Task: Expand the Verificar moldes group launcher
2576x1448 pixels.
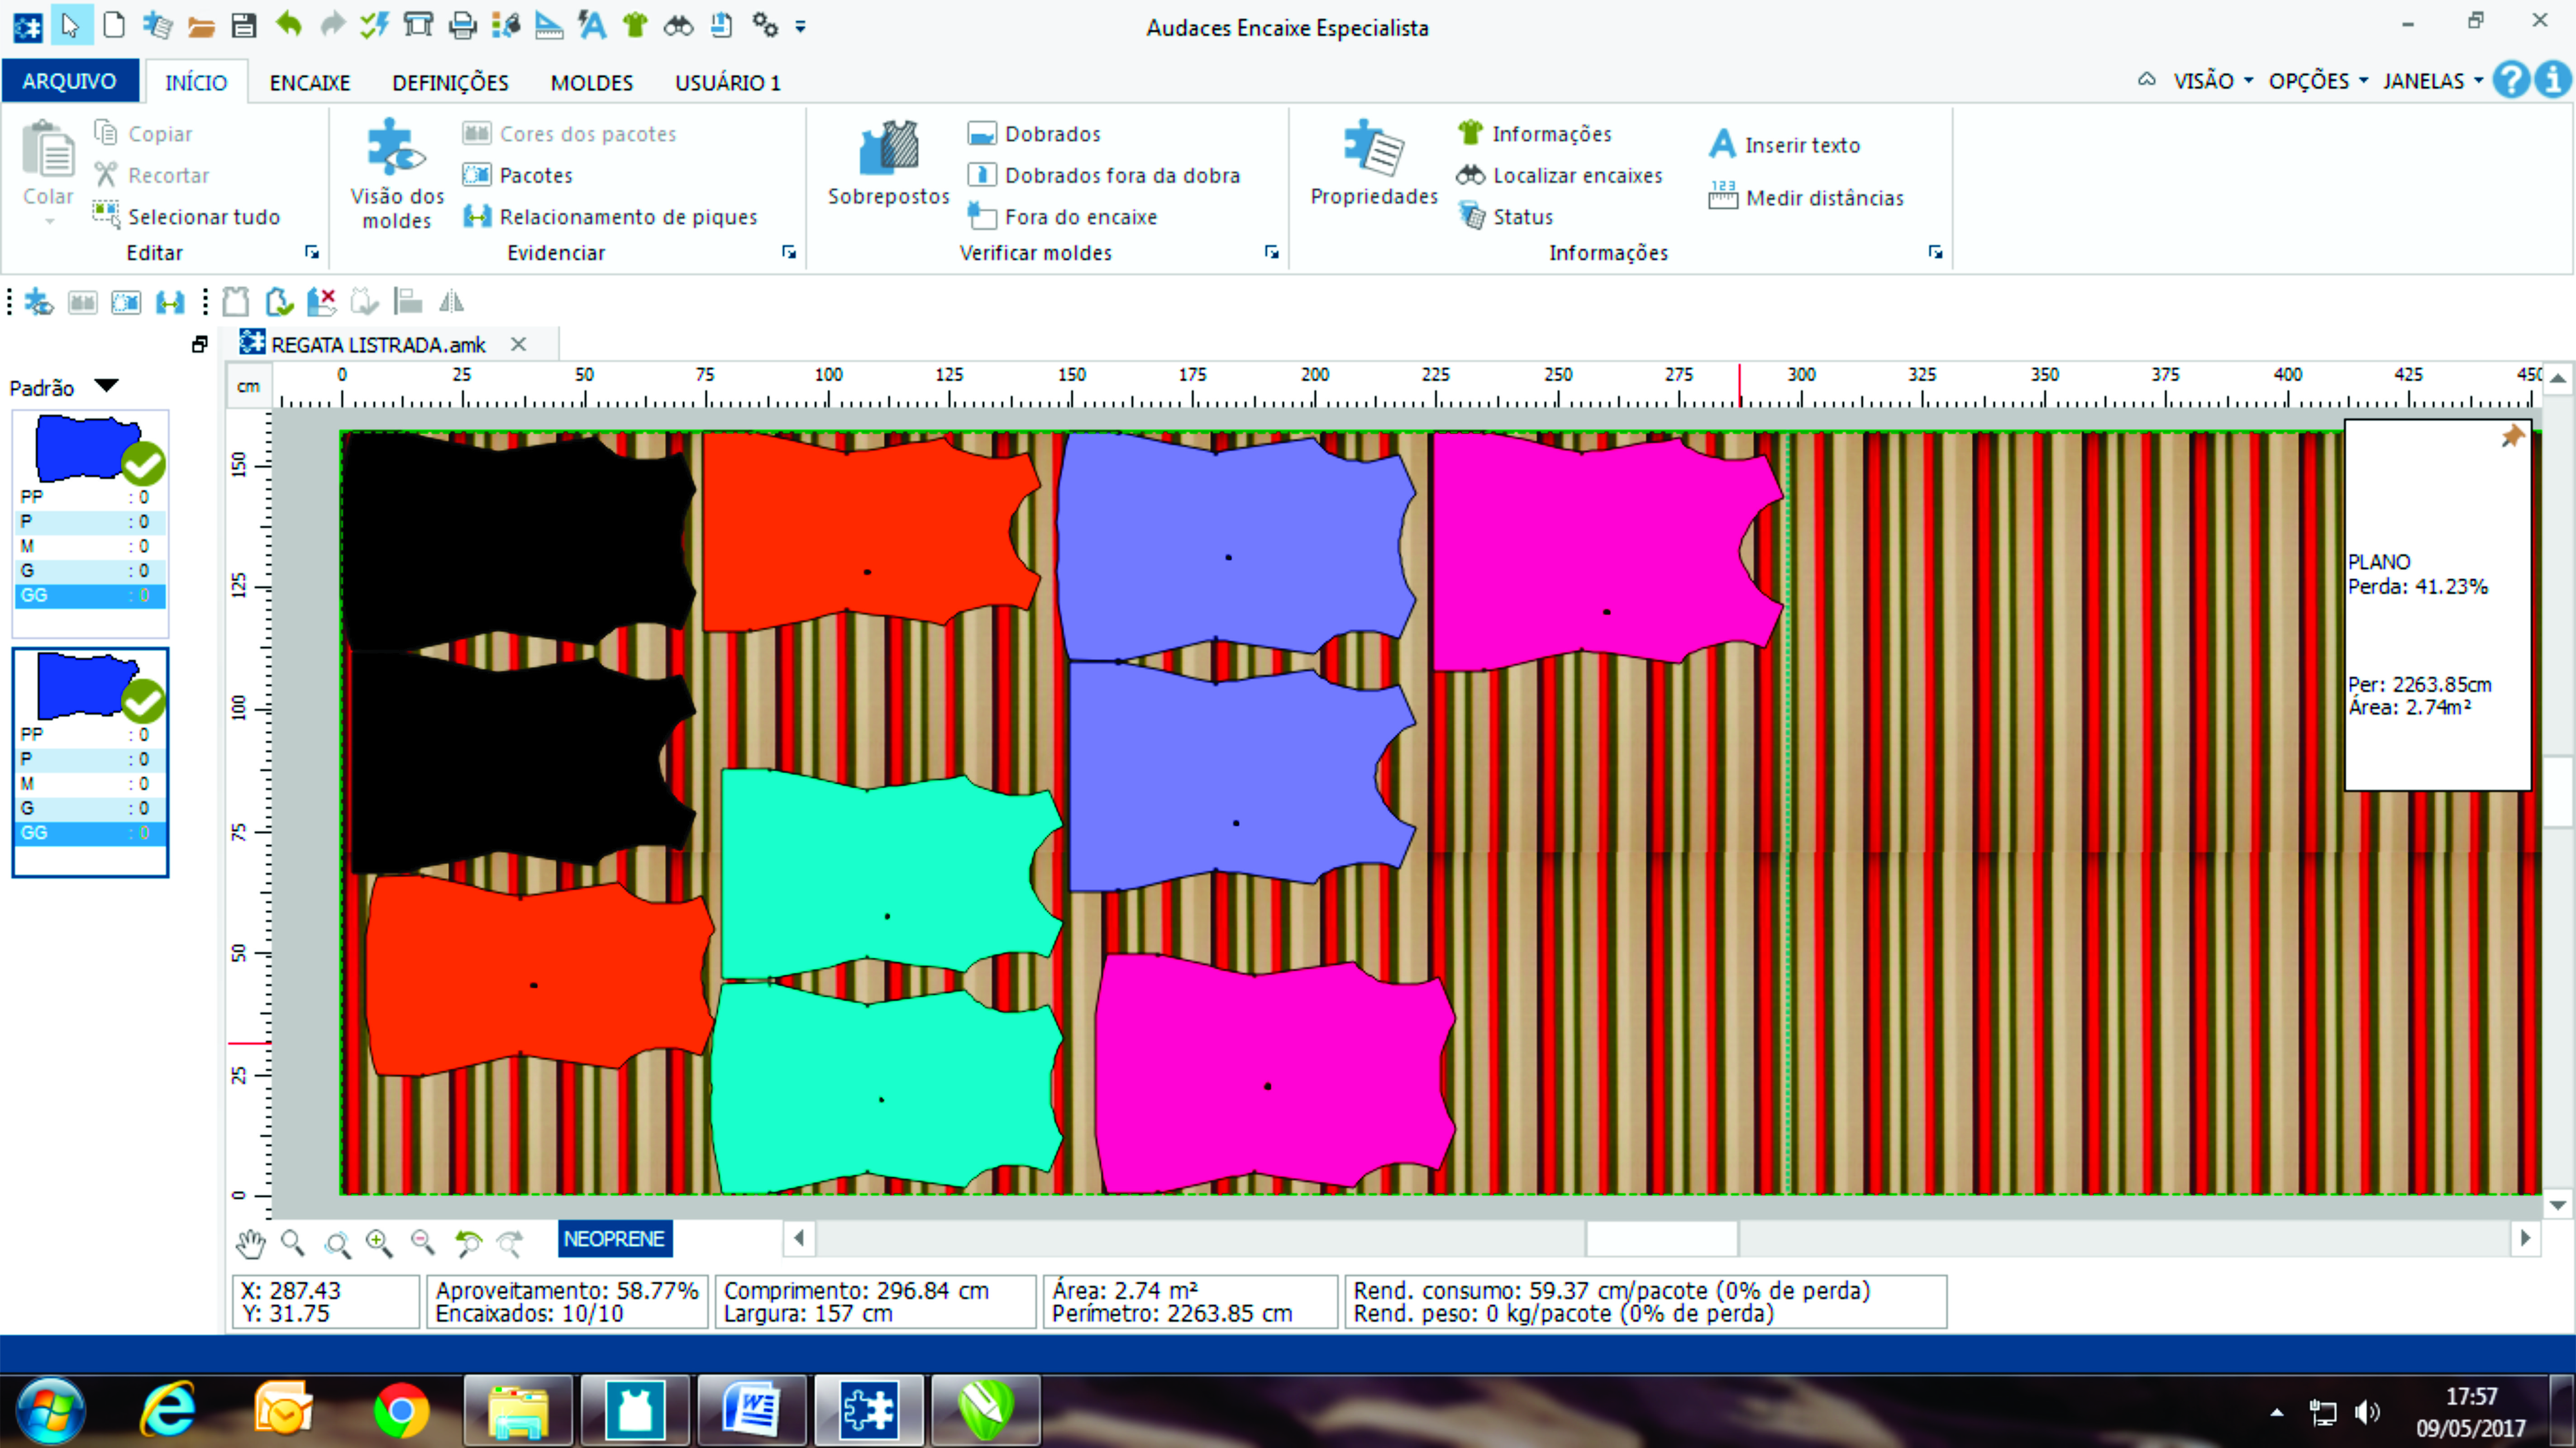Action: coord(1272,253)
